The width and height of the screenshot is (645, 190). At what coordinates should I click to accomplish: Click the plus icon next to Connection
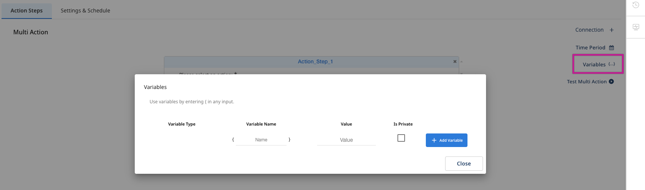click(612, 30)
